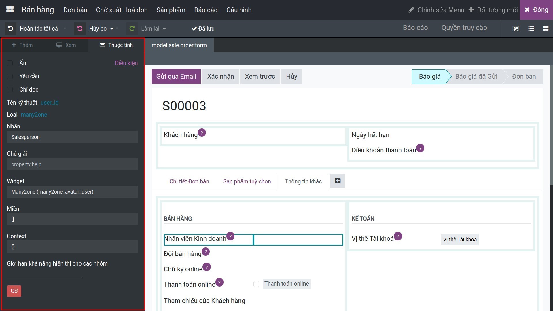This screenshot has height=311, width=553.
Task: Click the Đóng button
Action: click(536, 10)
